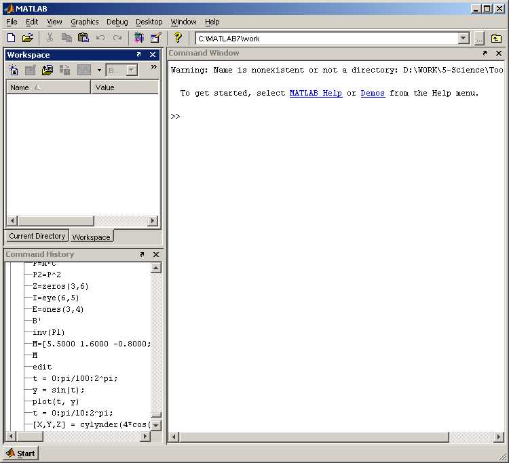Create new variable in Workspace toolbar
The width and height of the screenshot is (509, 463).
[x=14, y=70]
